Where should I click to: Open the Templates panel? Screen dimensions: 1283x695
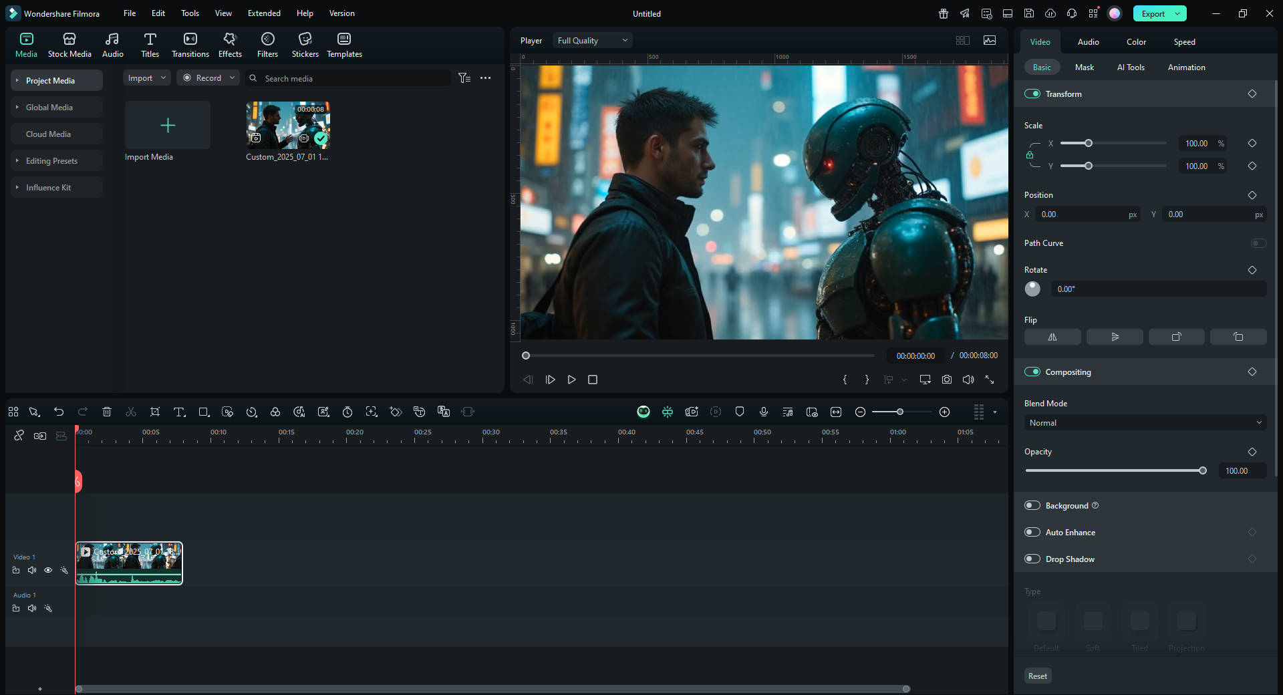[344, 45]
